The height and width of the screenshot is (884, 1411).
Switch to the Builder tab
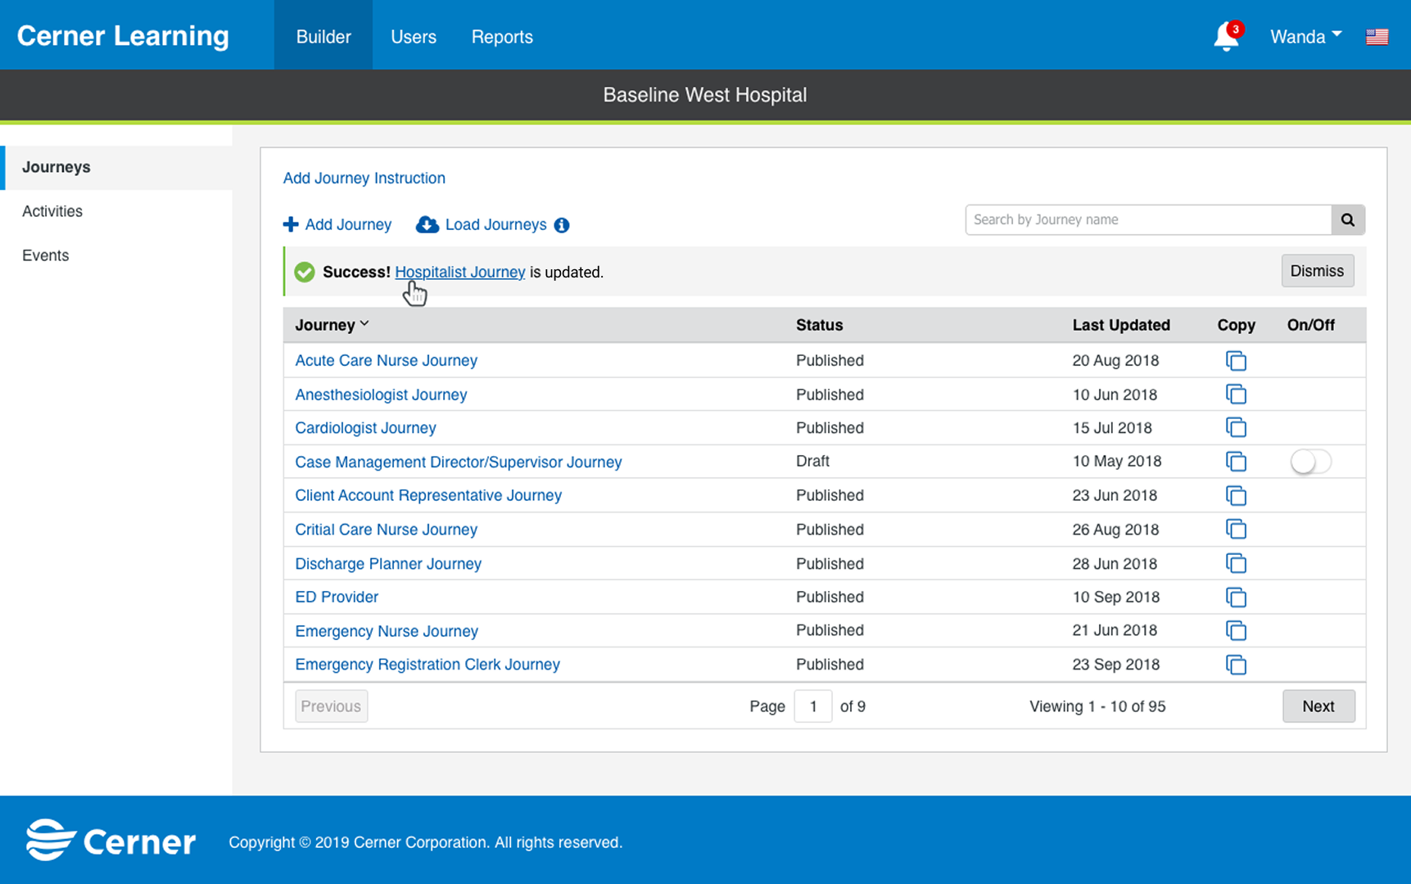[x=323, y=37]
